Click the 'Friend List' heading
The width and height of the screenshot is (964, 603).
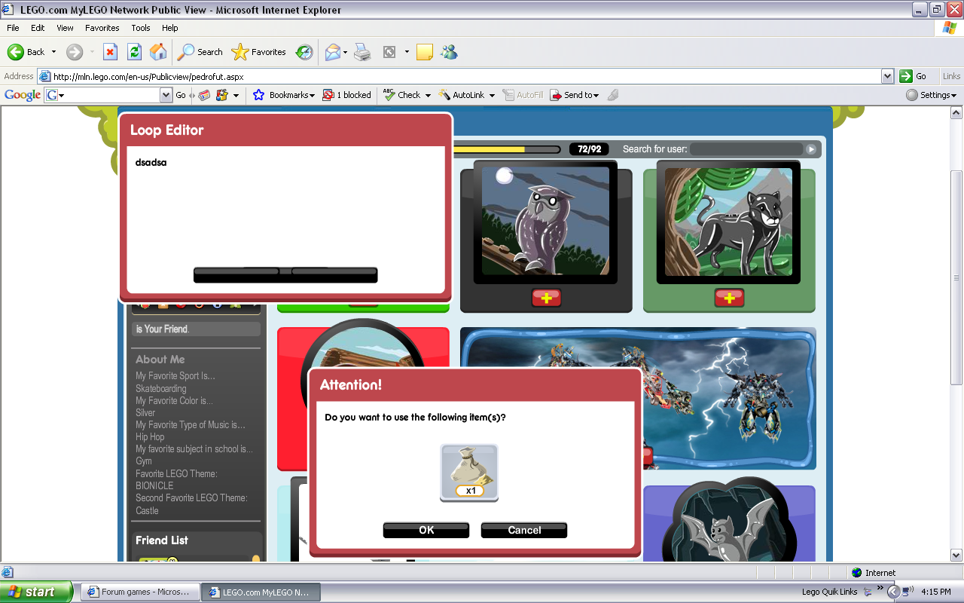point(162,540)
